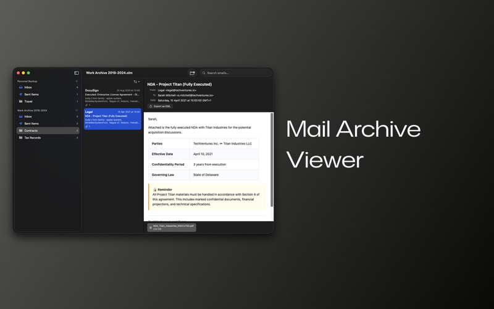
Task: Select Sent Items under Work Archive 2019-2024
Action: tap(48, 124)
